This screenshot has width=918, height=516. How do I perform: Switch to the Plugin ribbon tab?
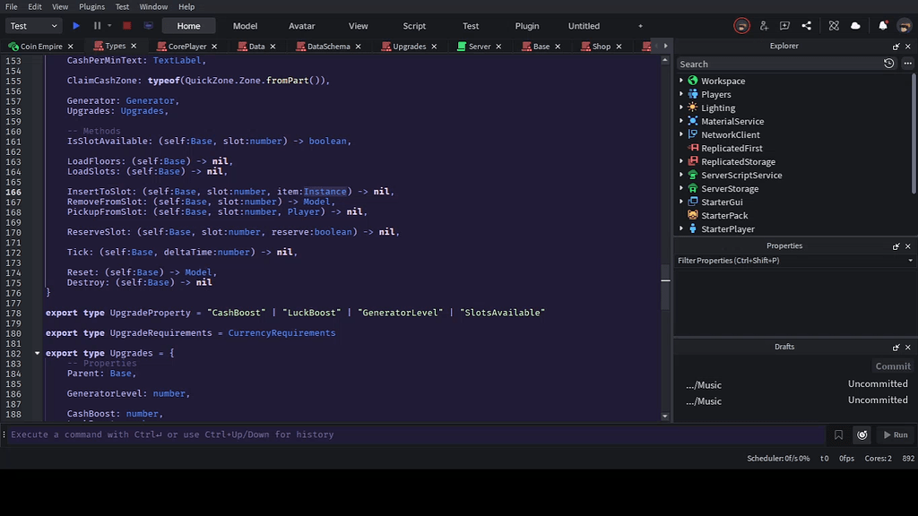point(527,26)
